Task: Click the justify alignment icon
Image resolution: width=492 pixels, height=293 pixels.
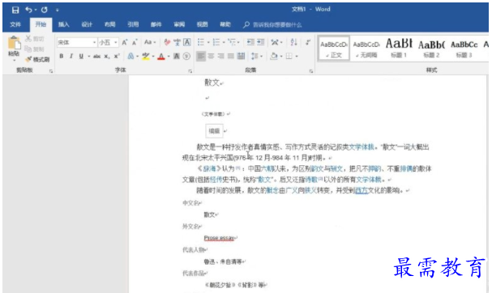Action: (x=231, y=56)
